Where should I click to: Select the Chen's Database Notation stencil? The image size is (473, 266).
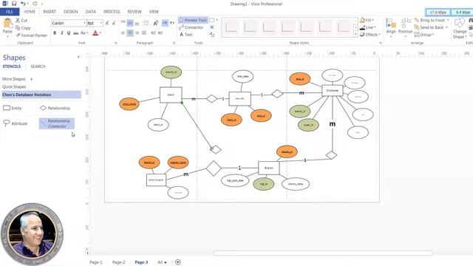point(41,95)
